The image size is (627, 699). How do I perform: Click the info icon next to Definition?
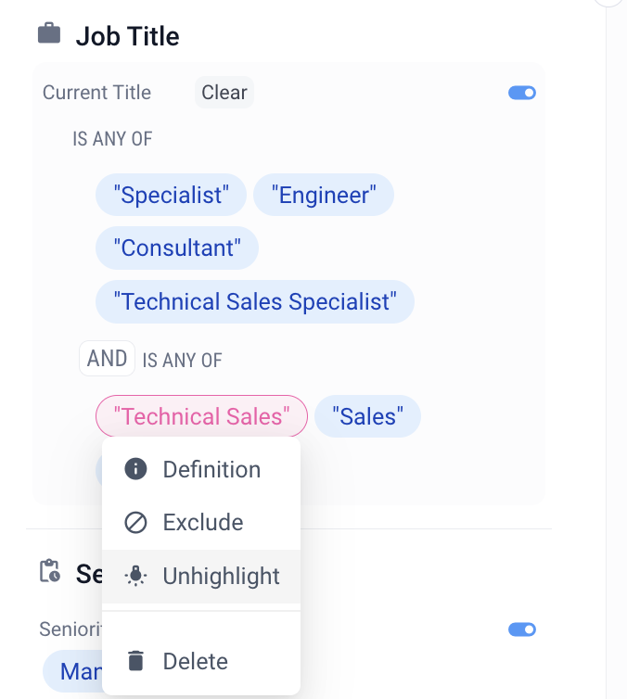[135, 469]
